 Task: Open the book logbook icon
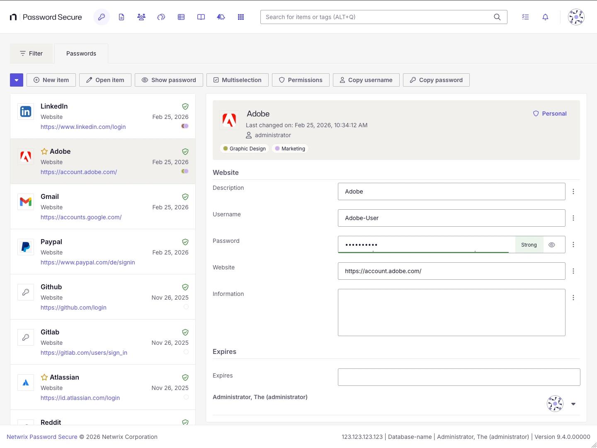pyautogui.click(x=201, y=17)
